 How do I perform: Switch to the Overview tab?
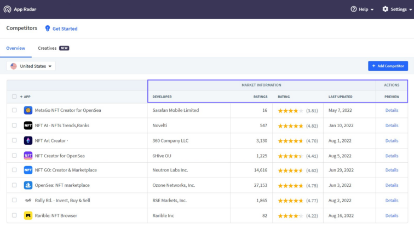[x=15, y=48]
